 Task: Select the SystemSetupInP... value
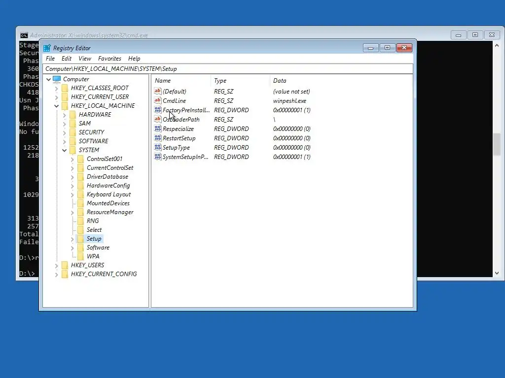[x=185, y=157]
